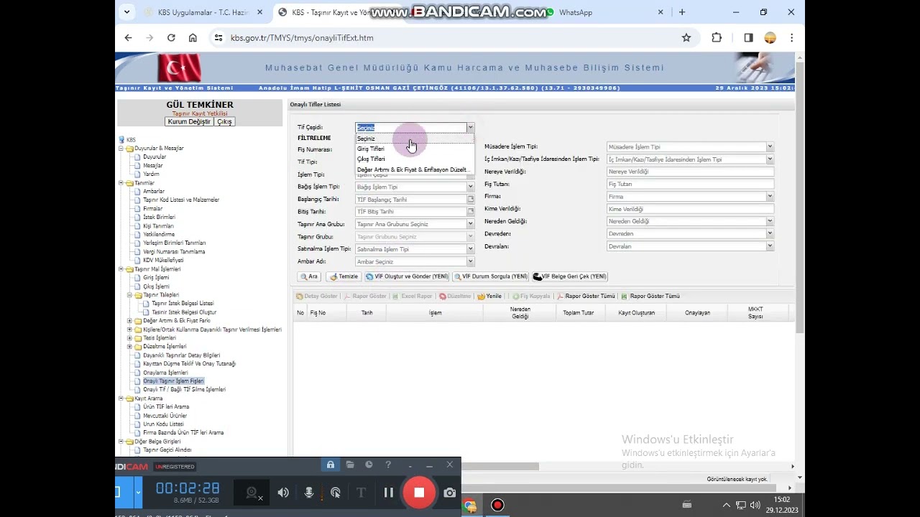Open Bandicam help question mark
The height and width of the screenshot is (517, 920).
(x=388, y=465)
